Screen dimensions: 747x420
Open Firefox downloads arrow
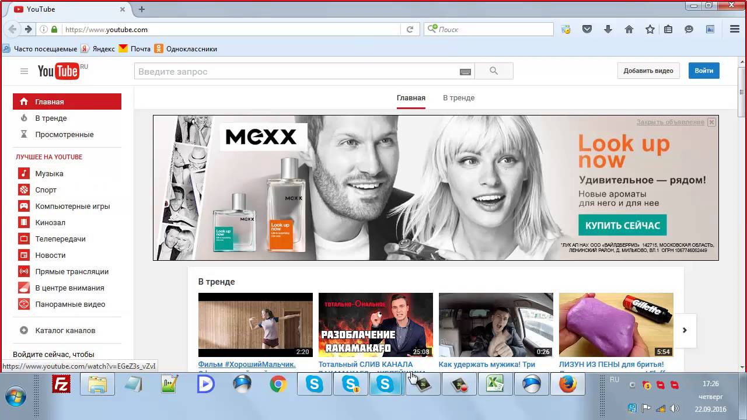coord(608,29)
